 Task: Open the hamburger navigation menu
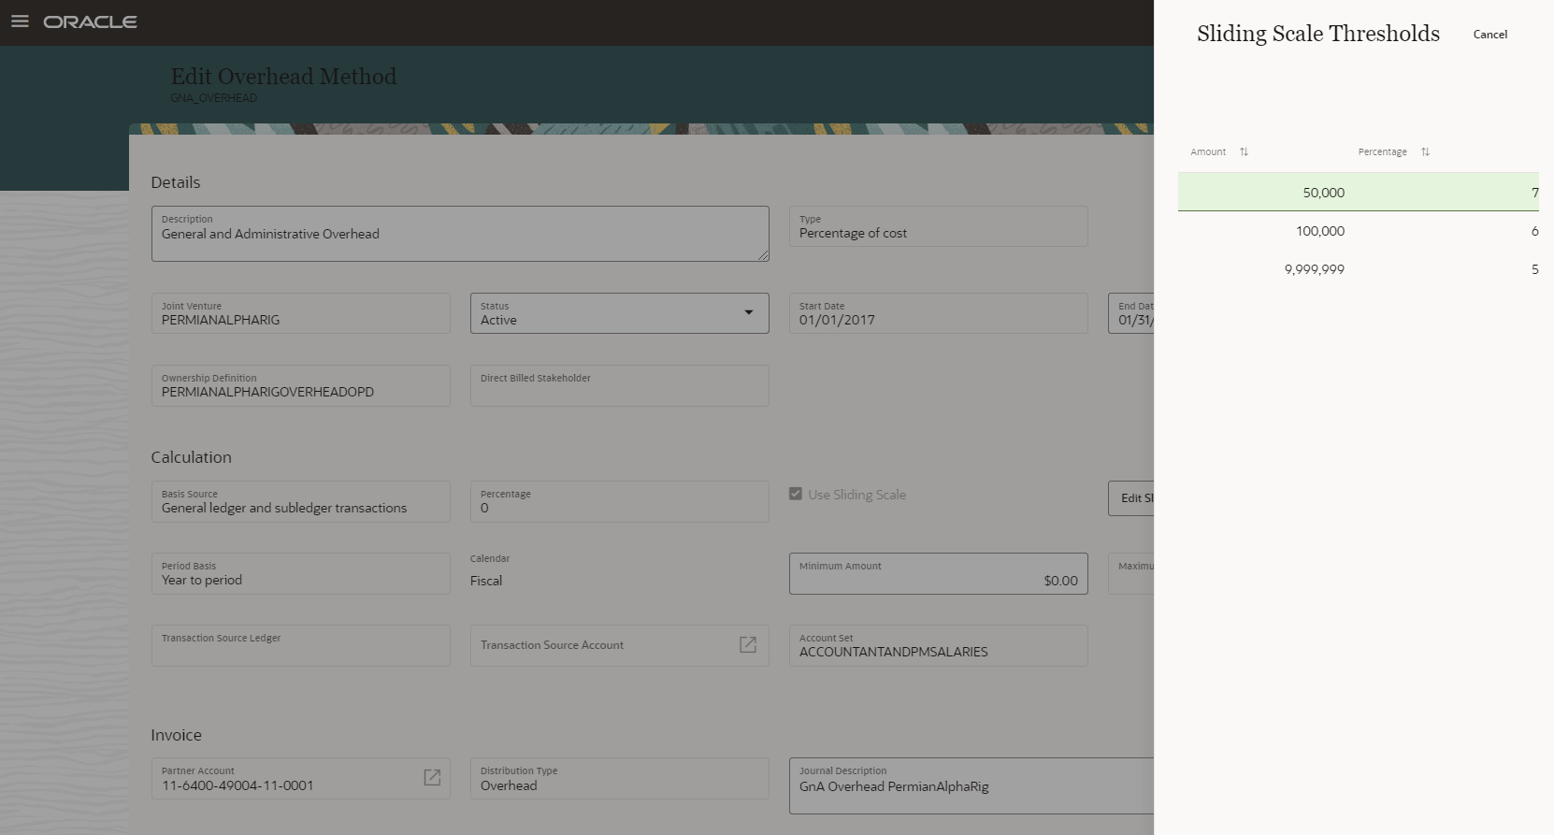point(20,22)
